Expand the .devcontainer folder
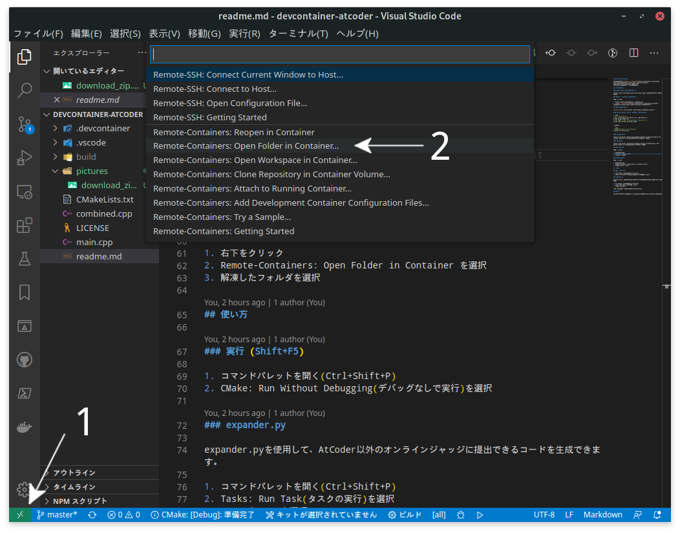This screenshot has width=680, height=533. (103, 129)
